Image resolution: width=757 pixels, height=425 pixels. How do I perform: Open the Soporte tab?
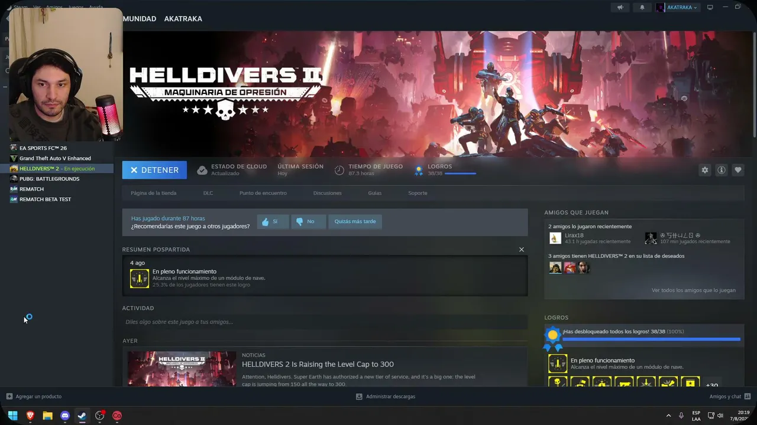pyautogui.click(x=418, y=193)
